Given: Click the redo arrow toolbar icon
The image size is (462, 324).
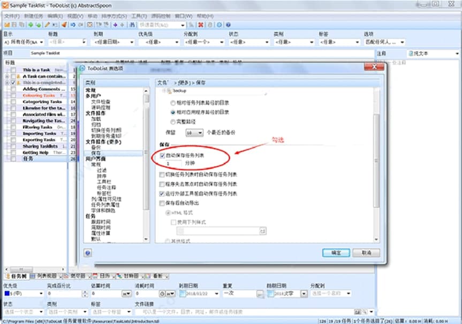Looking at the screenshot, I should pos(81,25).
